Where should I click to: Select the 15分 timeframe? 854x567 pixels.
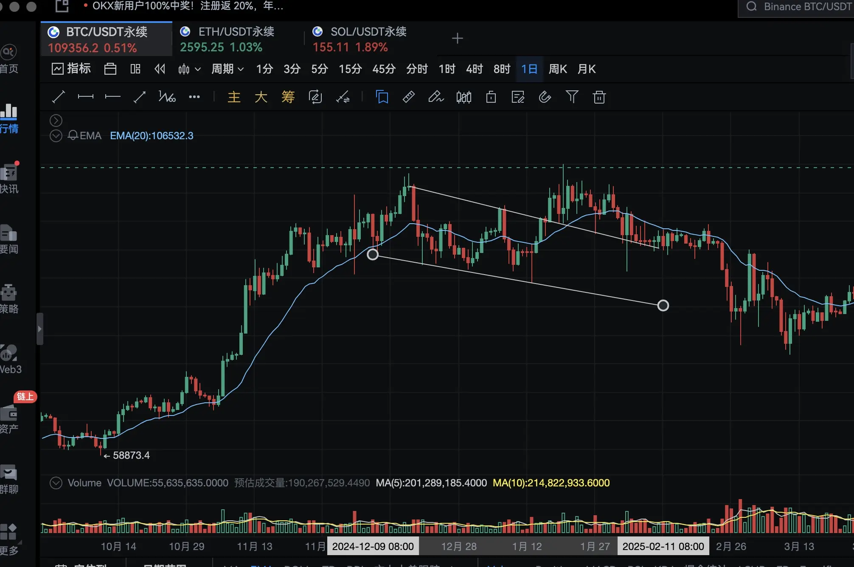click(x=350, y=69)
